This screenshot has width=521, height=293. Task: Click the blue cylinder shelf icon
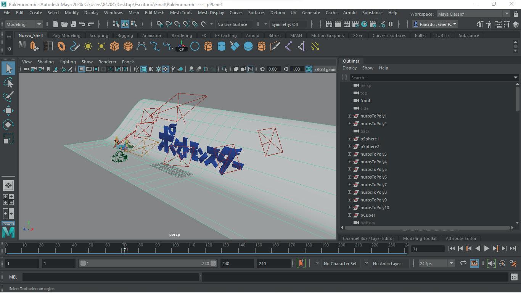pos(222,47)
